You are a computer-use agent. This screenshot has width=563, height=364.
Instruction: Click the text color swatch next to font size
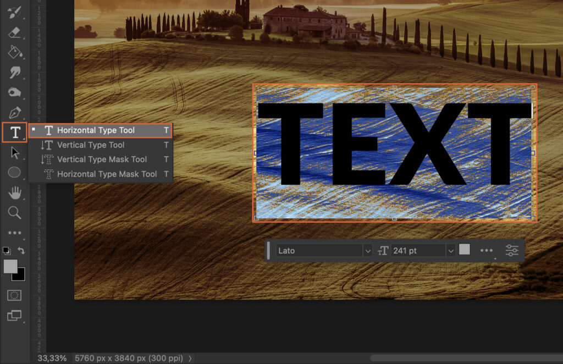pos(464,250)
